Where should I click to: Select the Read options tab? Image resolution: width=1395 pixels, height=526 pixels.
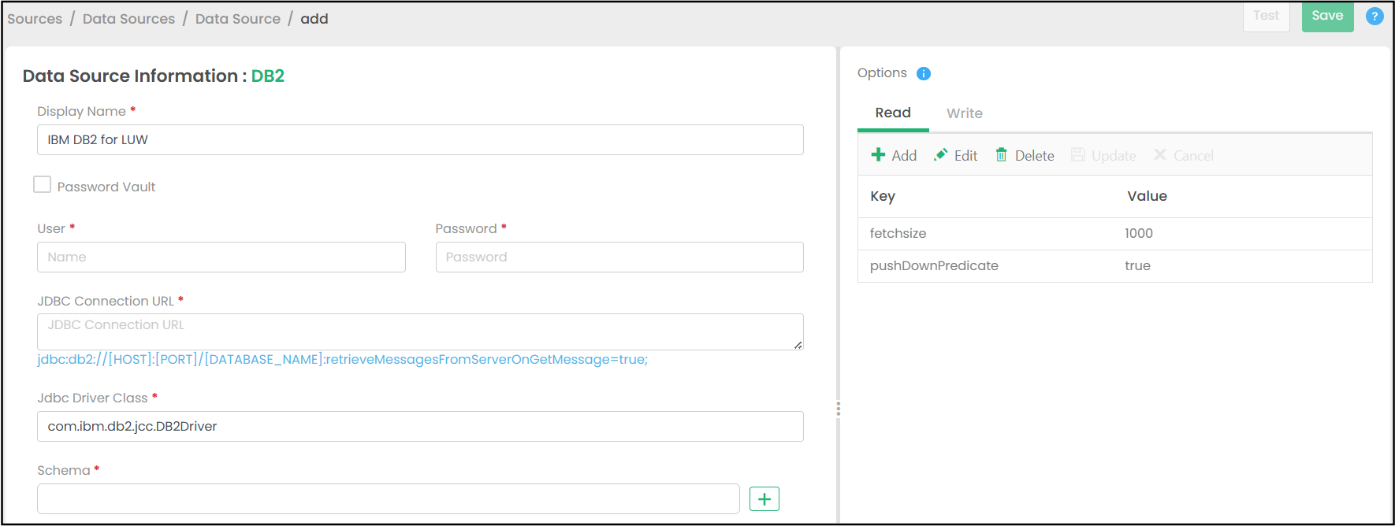tap(893, 113)
